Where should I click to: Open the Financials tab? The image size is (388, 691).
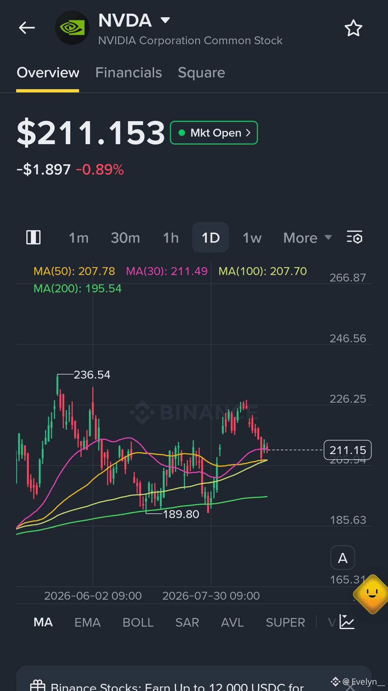[129, 73]
